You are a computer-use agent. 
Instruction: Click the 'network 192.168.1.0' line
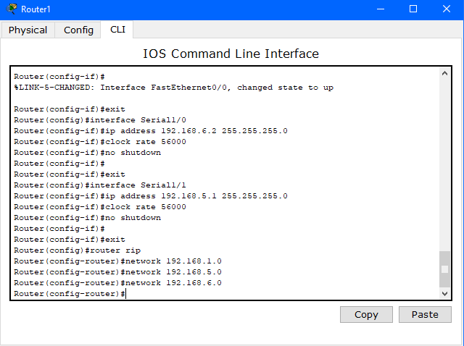(117, 261)
